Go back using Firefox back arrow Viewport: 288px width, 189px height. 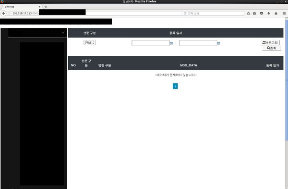point(3,13)
